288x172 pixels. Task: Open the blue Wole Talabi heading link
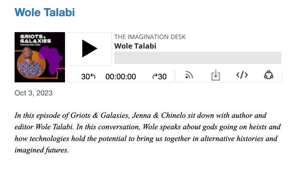[x=44, y=12]
